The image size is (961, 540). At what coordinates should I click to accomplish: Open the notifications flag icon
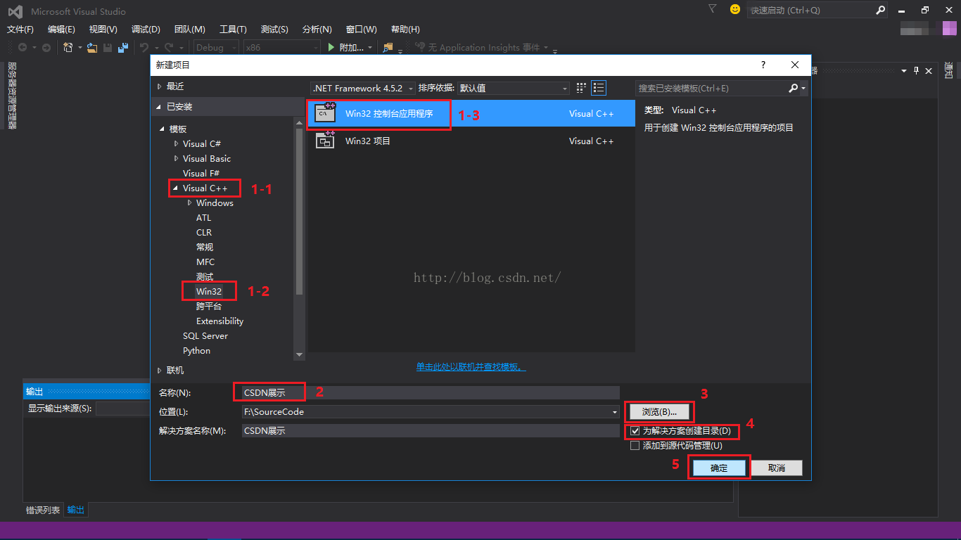click(712, 9)
